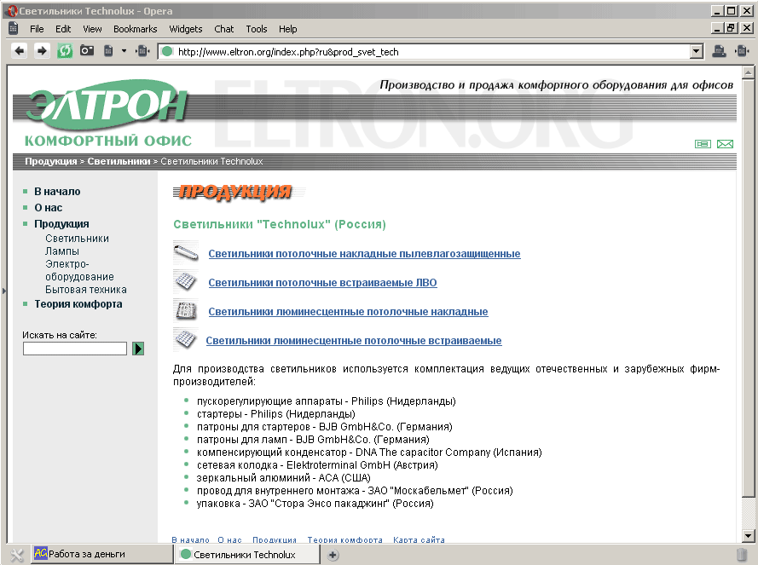
Task: Click the ЭЛТРОН logo in the header
Action: click(x=106, y=105)
